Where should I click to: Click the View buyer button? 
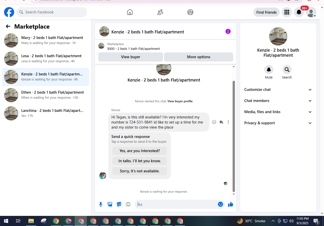coord(131,57)
